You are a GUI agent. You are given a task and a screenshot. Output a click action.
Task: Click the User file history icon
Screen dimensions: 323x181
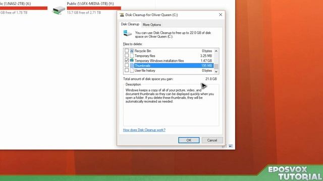pyautogui.click(x=132, y=70)
